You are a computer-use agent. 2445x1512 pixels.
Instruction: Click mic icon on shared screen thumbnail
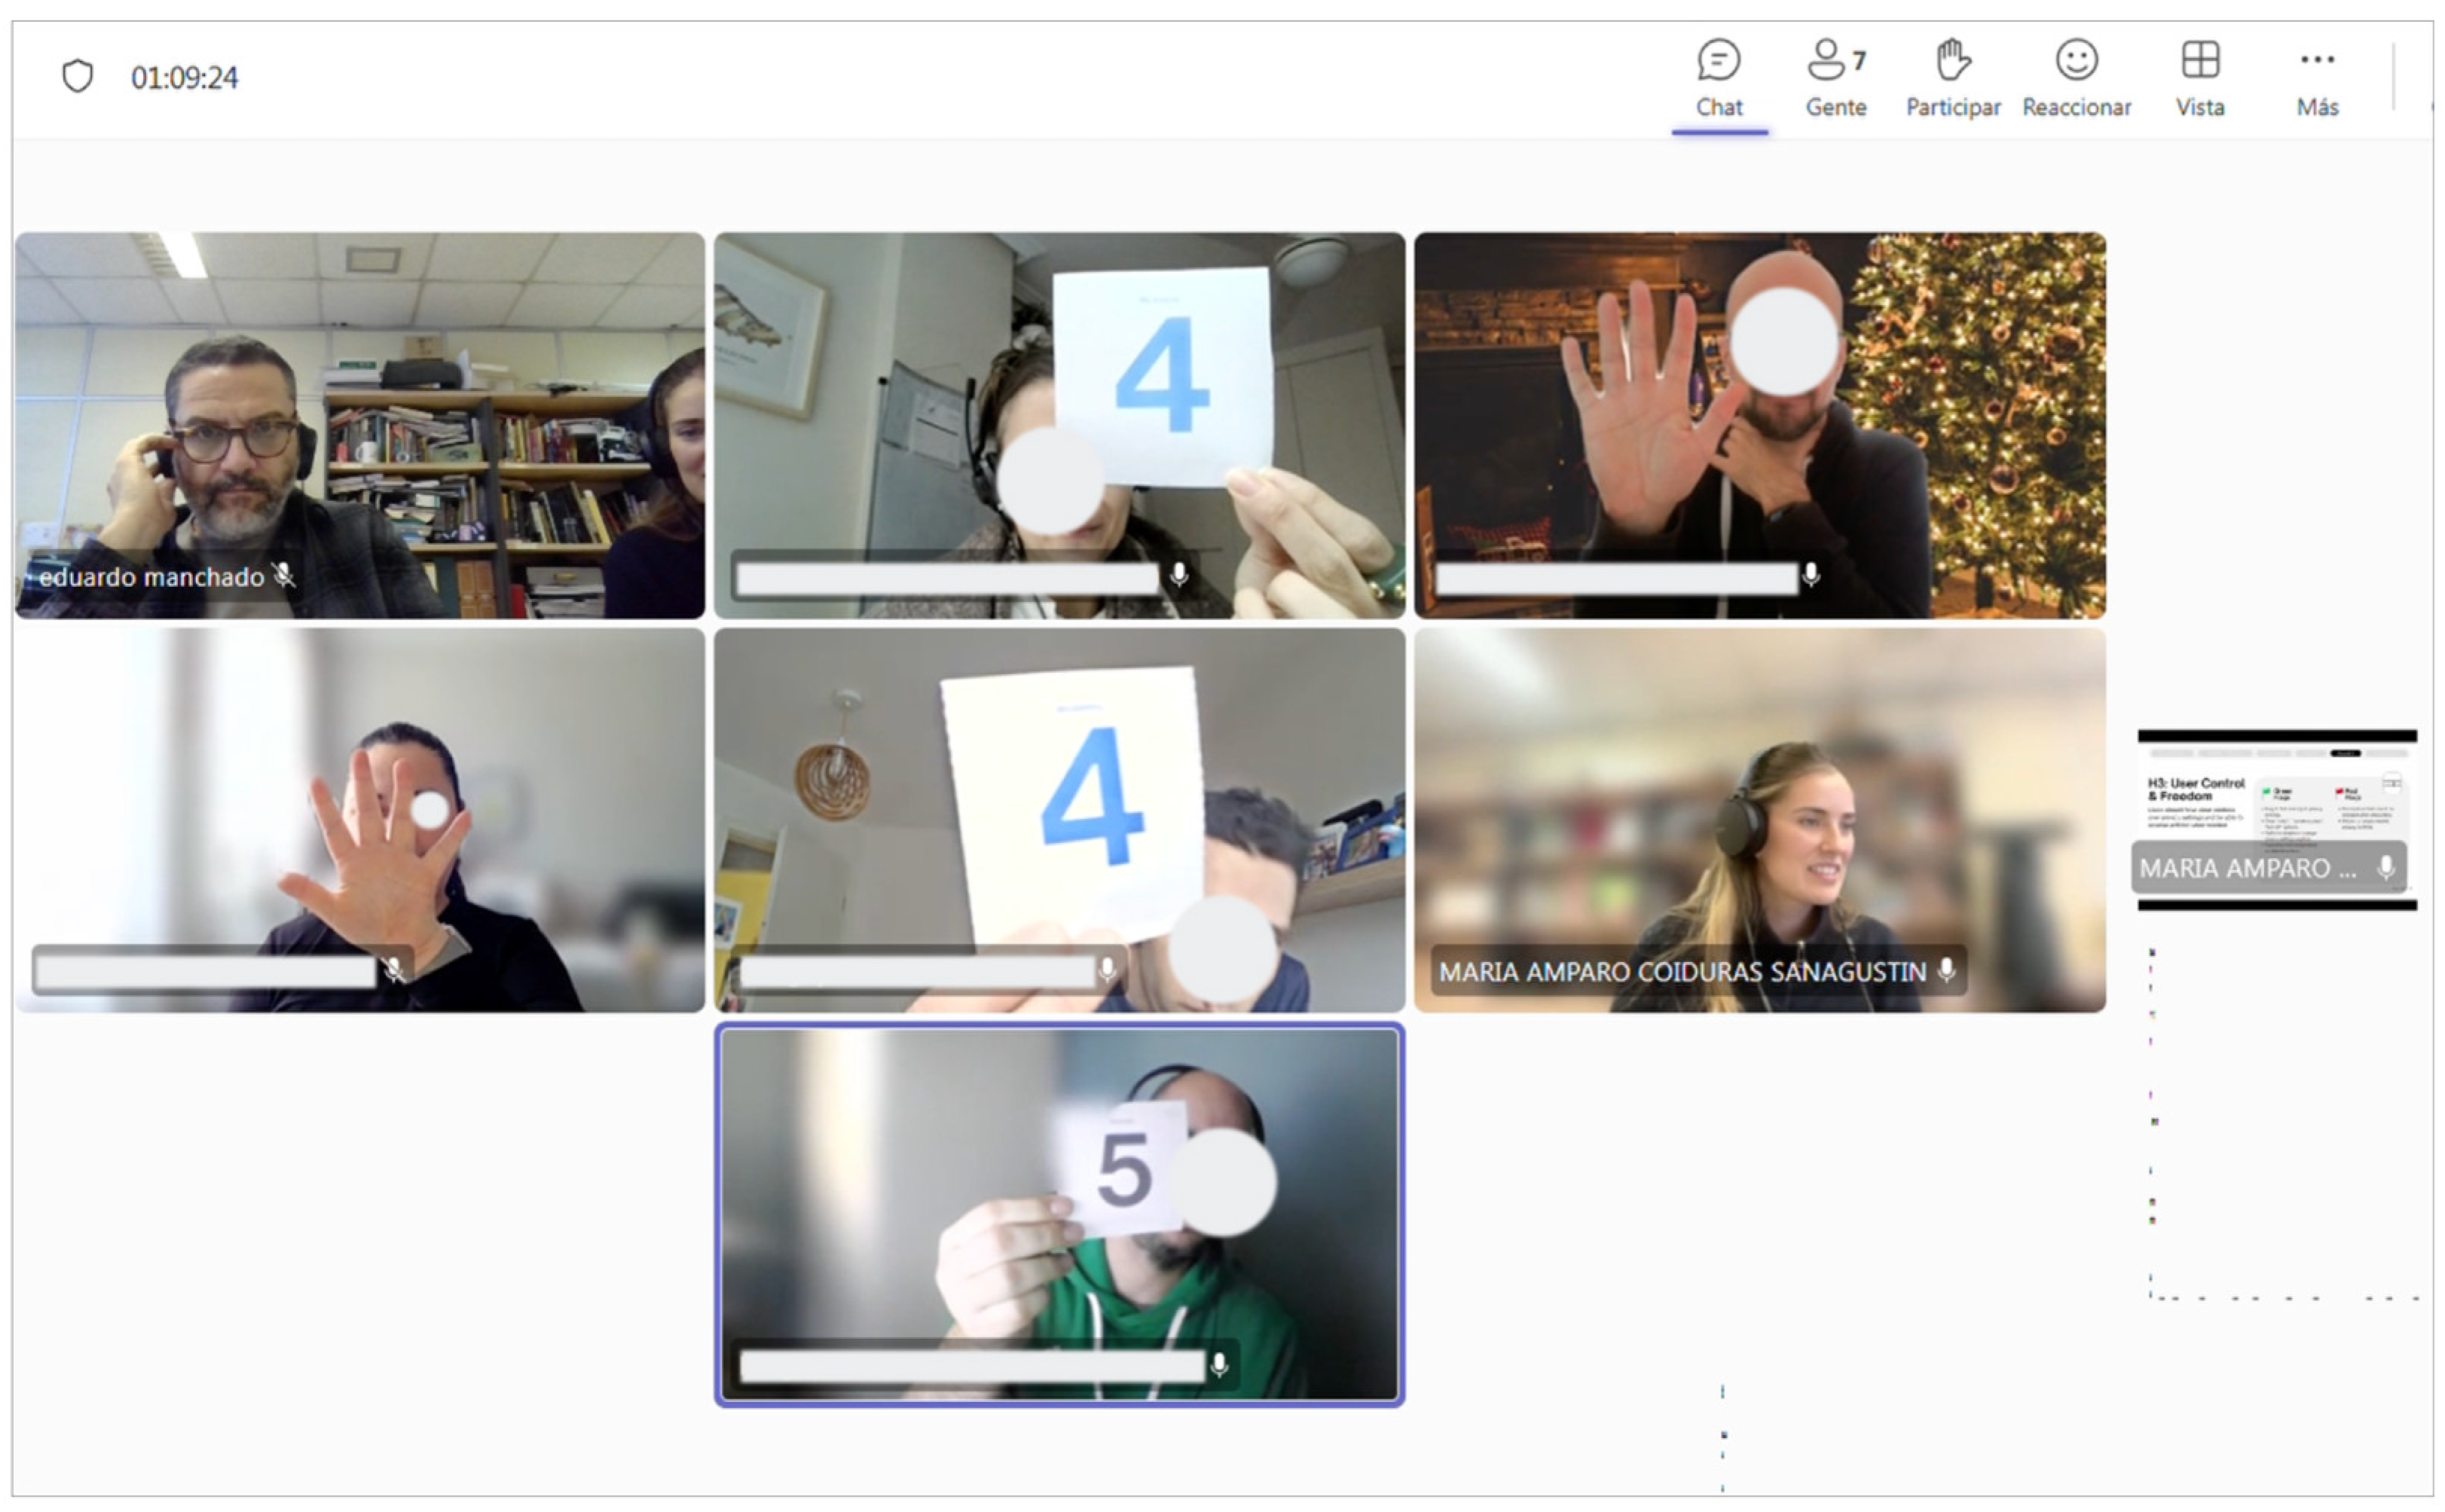click(2385, 867)
